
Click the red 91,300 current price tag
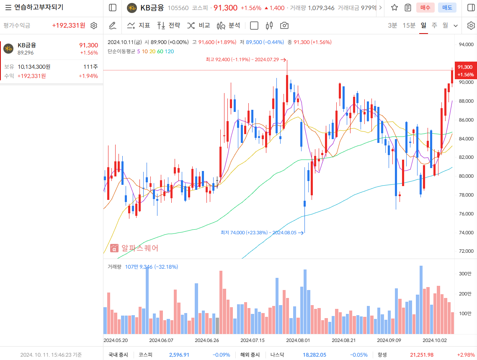[x=465, y=70]
